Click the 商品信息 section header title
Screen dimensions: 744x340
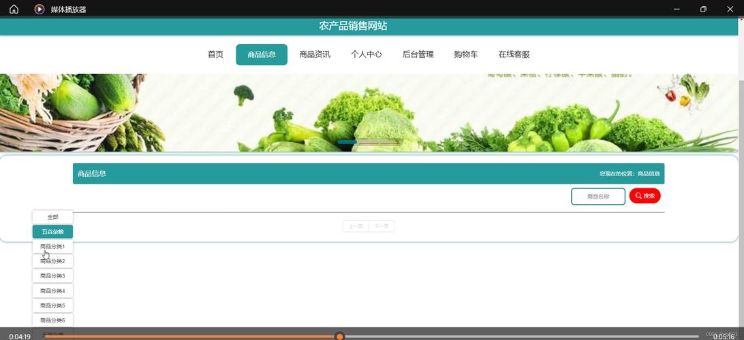[91, 174]
